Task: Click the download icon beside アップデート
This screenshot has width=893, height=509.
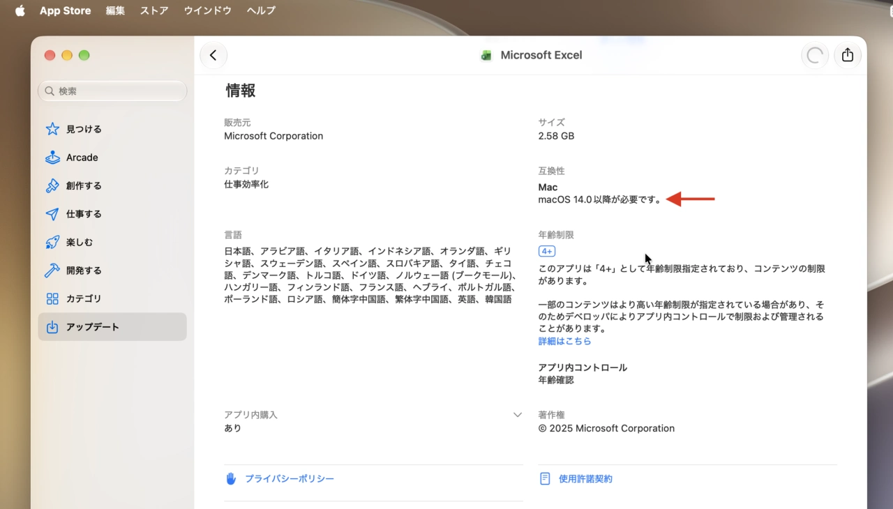Action: [x=52, y=327]
